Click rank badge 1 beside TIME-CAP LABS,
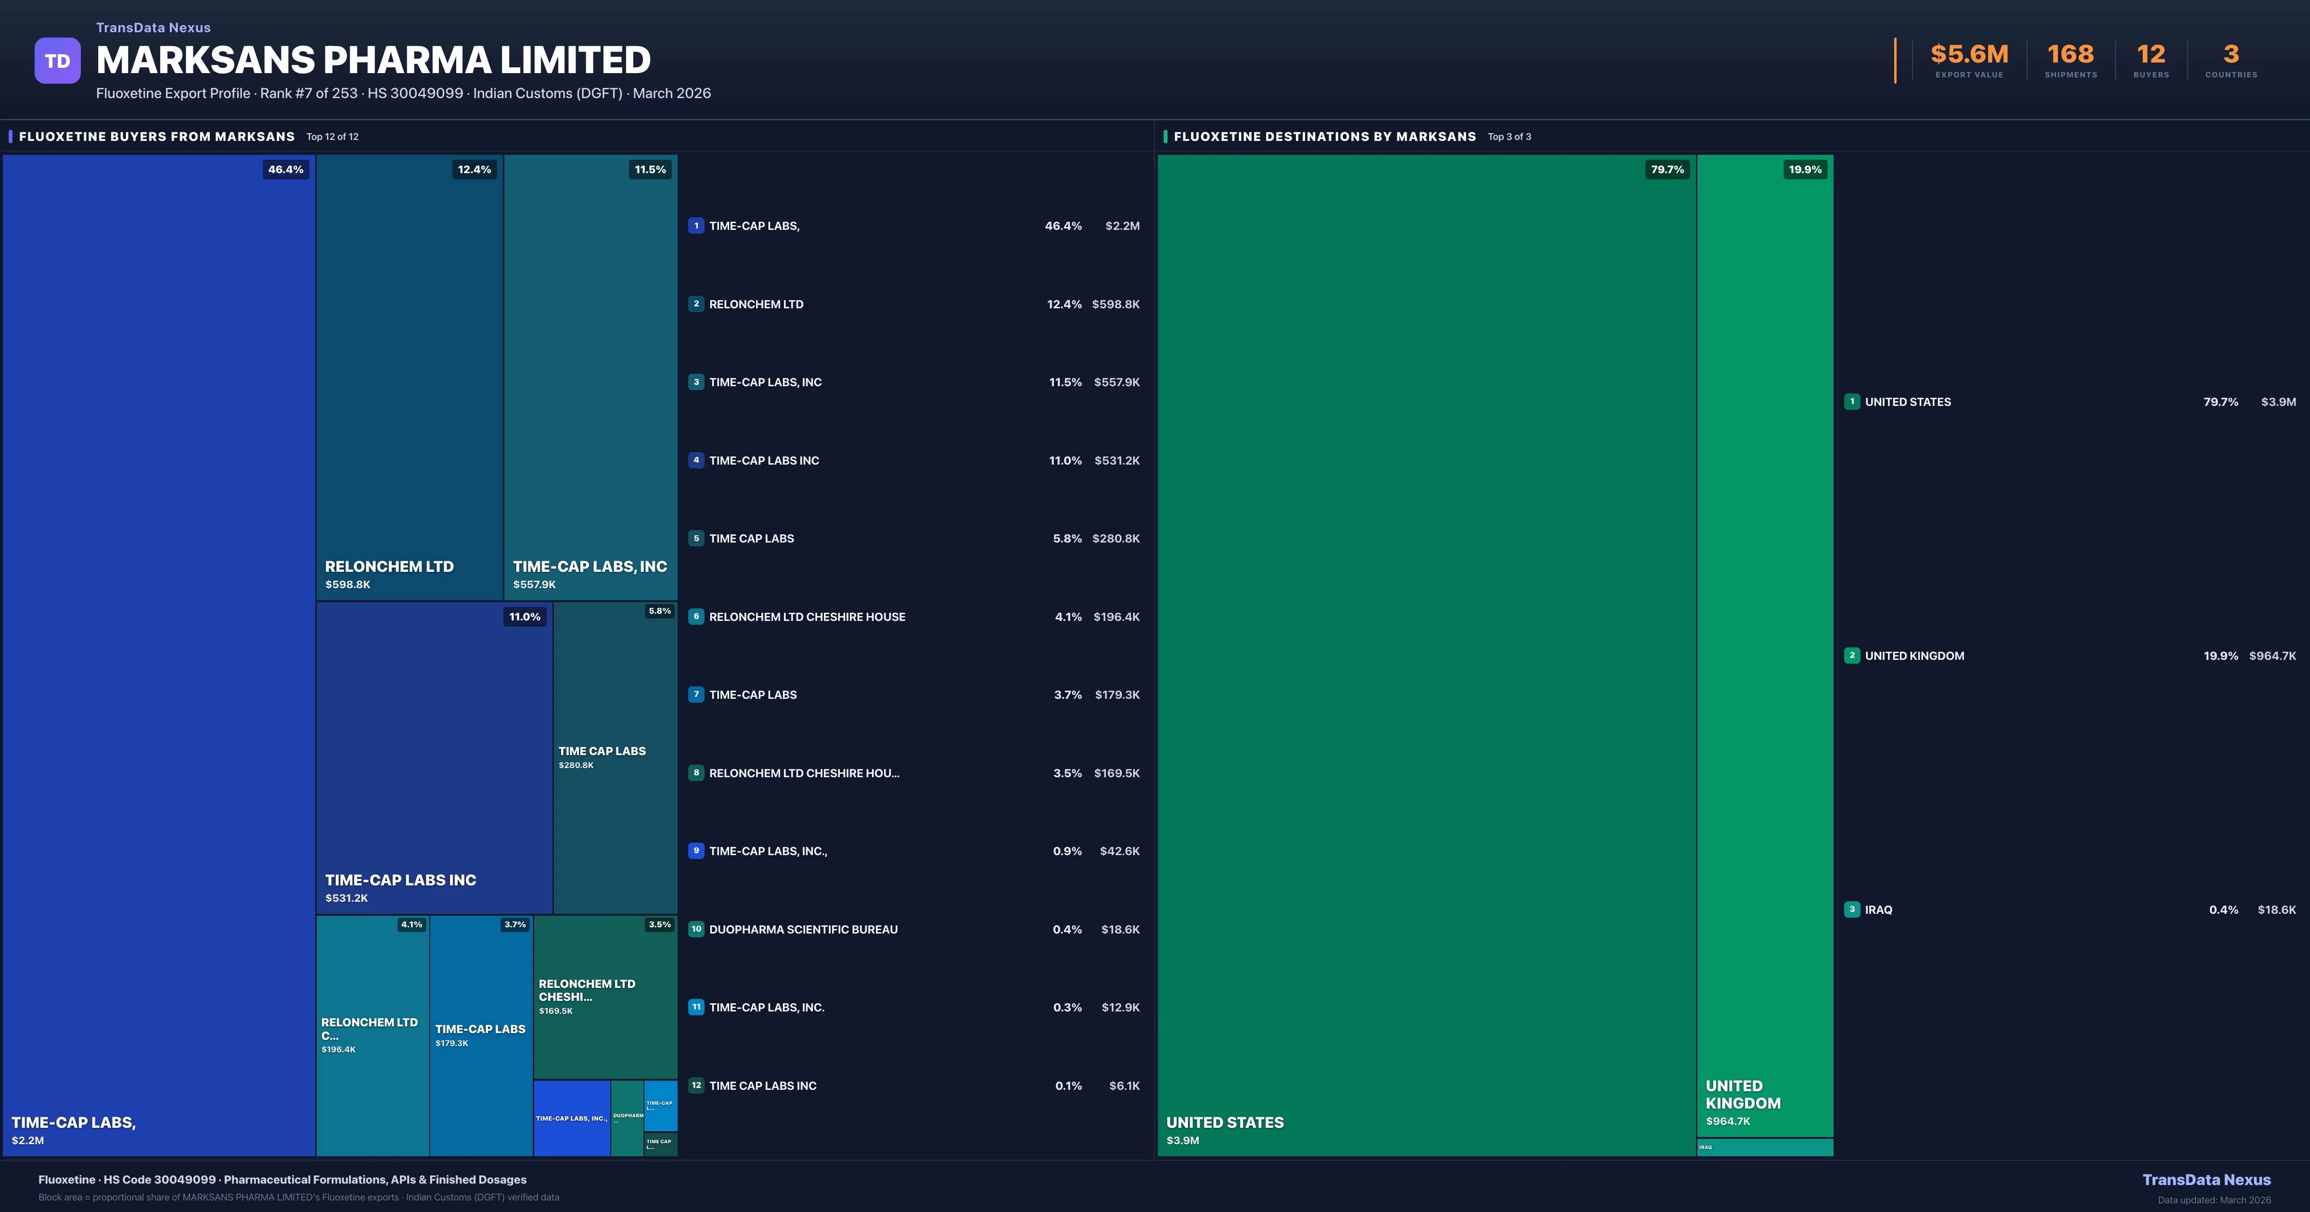 pyautogui.click(x=696, y=226)
